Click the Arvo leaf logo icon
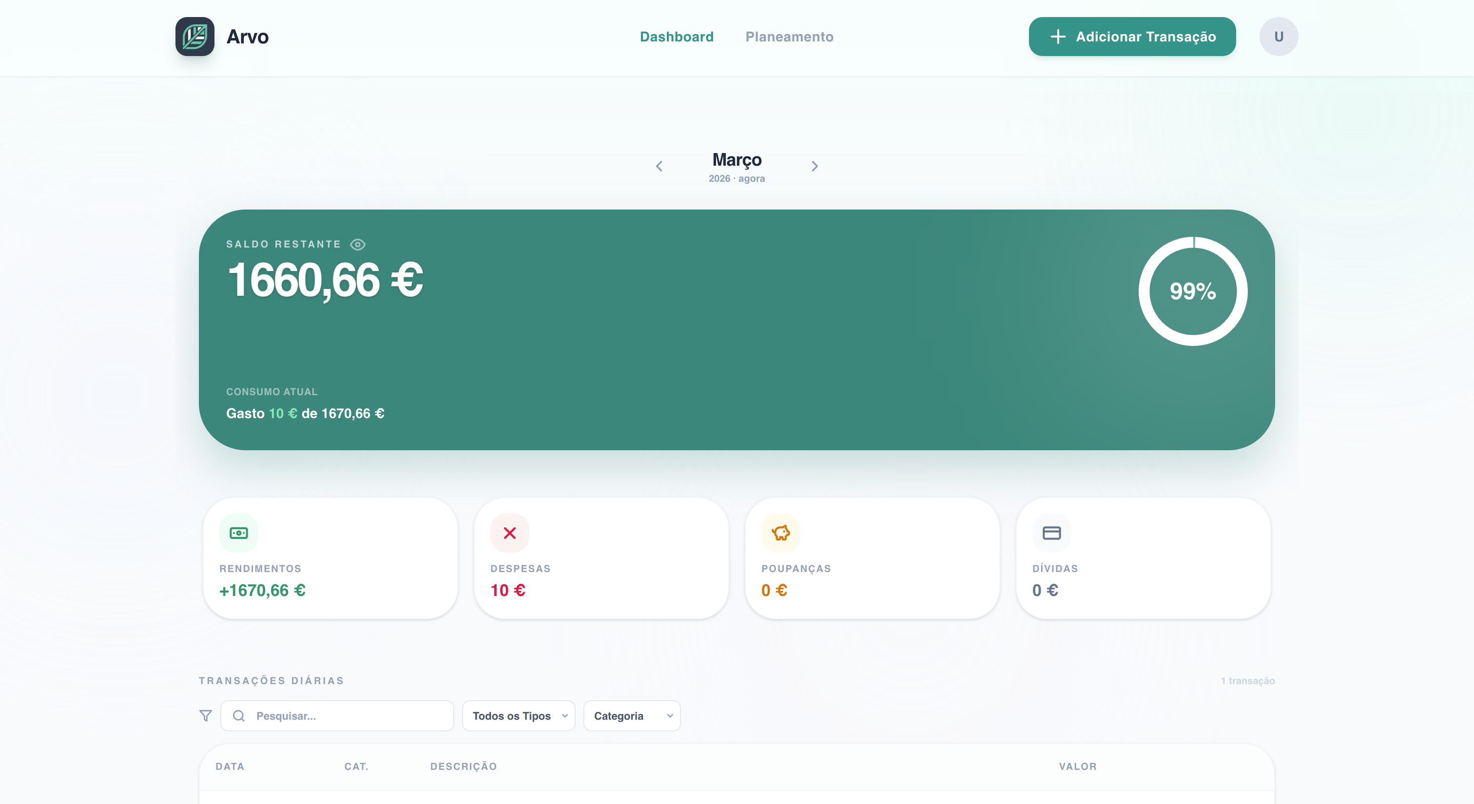This screenshot has width=1474, height=804. [194, 37]
